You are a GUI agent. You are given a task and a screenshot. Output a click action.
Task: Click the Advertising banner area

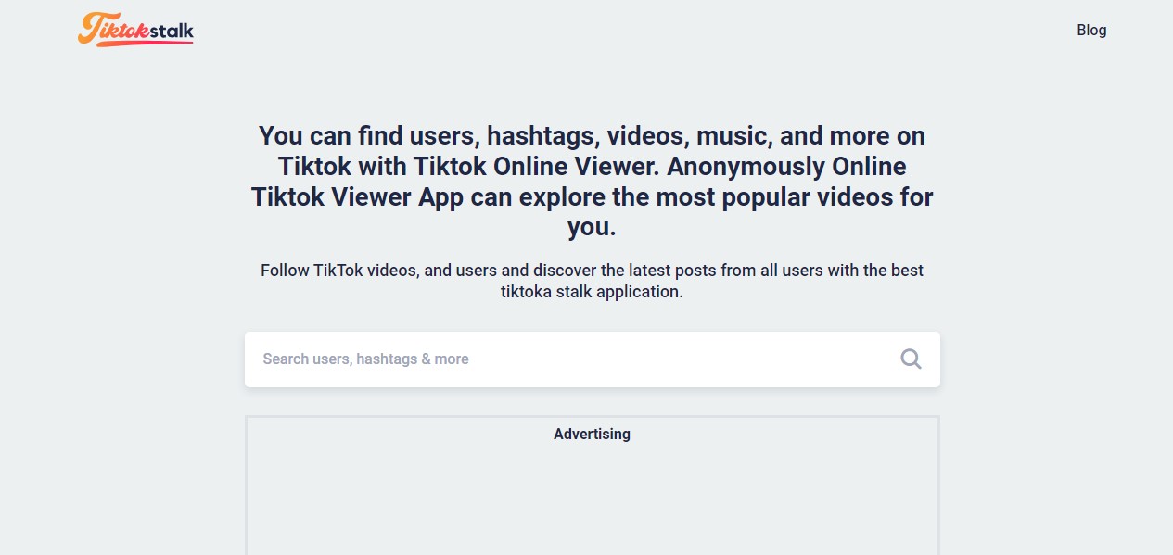pyautogui.click(x=592, y=482)
